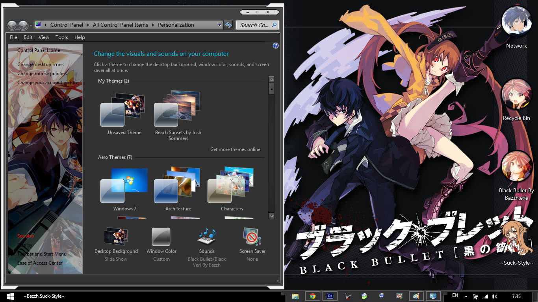Click the address bar control panel icon
The width and height of the screenshot is (538, 302).
(x=39, y=25)
